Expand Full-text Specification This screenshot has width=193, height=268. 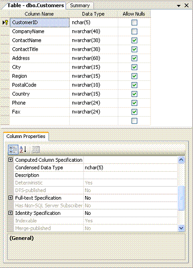[x=10, y=198]
